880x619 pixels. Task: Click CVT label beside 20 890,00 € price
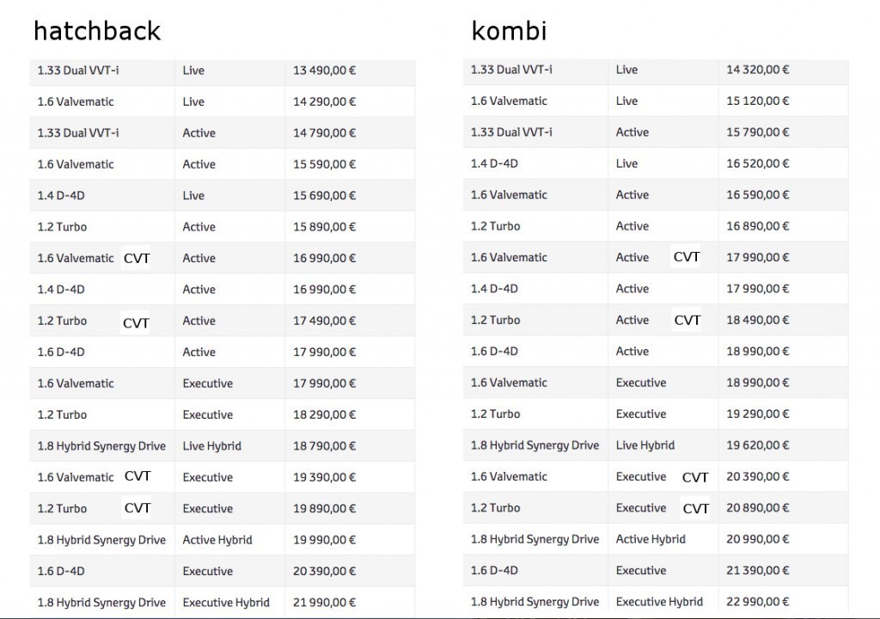[x=696, y=508]
